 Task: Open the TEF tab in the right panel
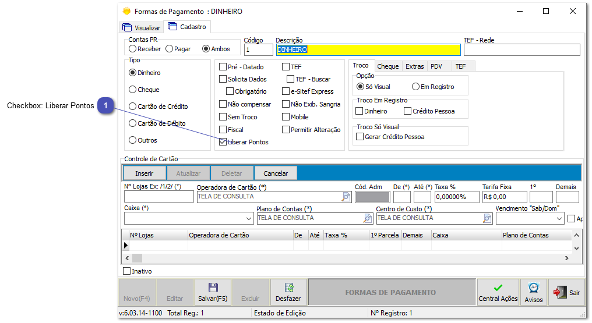461,66
